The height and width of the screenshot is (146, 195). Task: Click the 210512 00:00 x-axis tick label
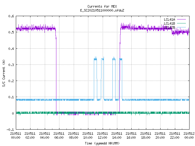click(189, 136)
